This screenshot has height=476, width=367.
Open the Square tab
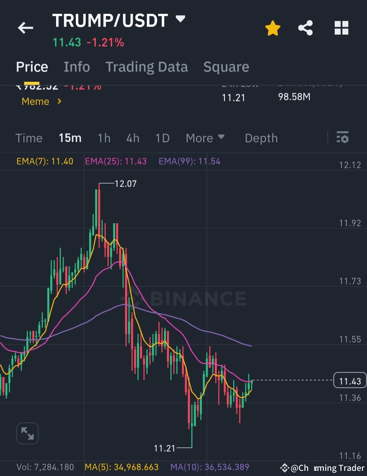click(226, 67)
